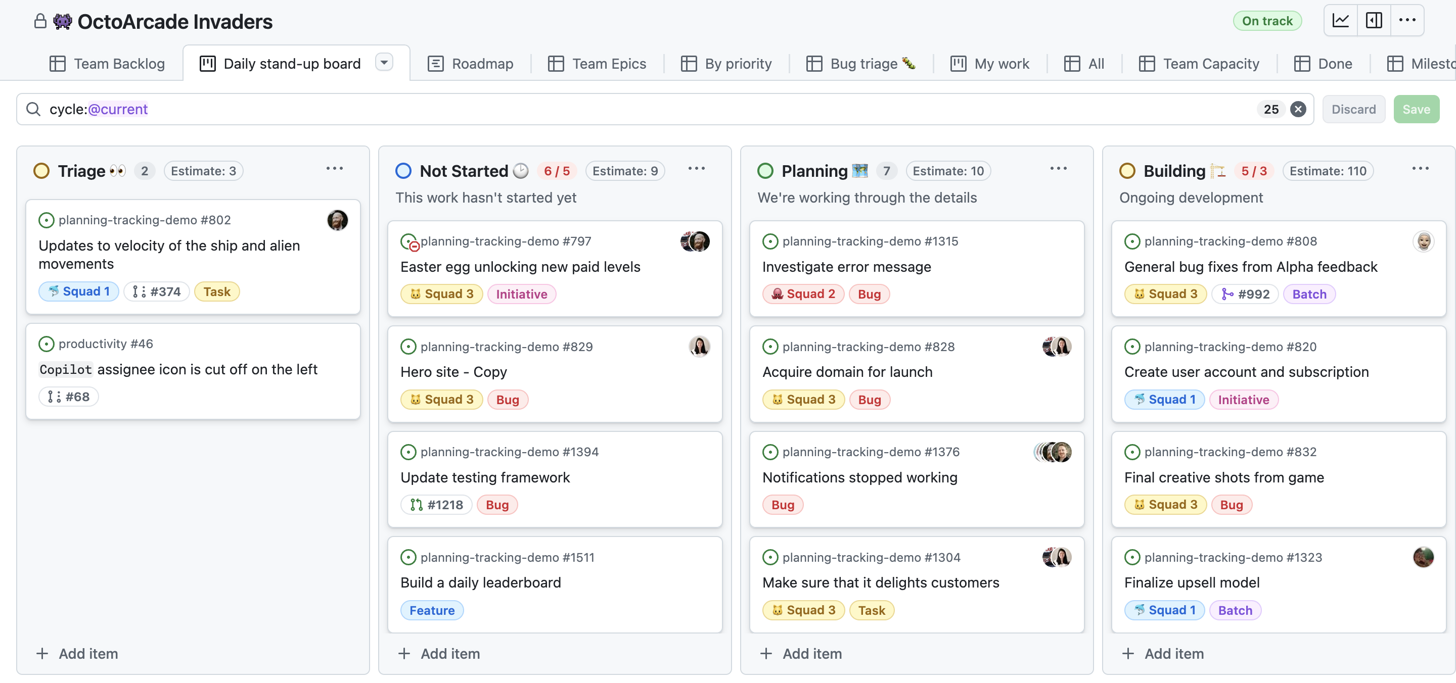The image size is (1456, 683).
Task: Click Discard button
Action: click(x=1353, y=109)
